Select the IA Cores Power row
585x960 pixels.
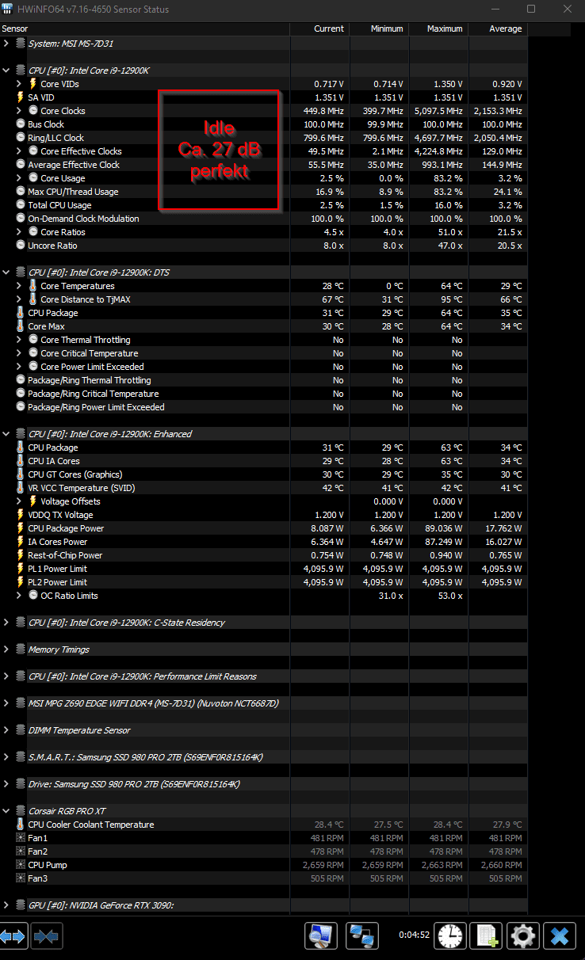coord(264,542)
